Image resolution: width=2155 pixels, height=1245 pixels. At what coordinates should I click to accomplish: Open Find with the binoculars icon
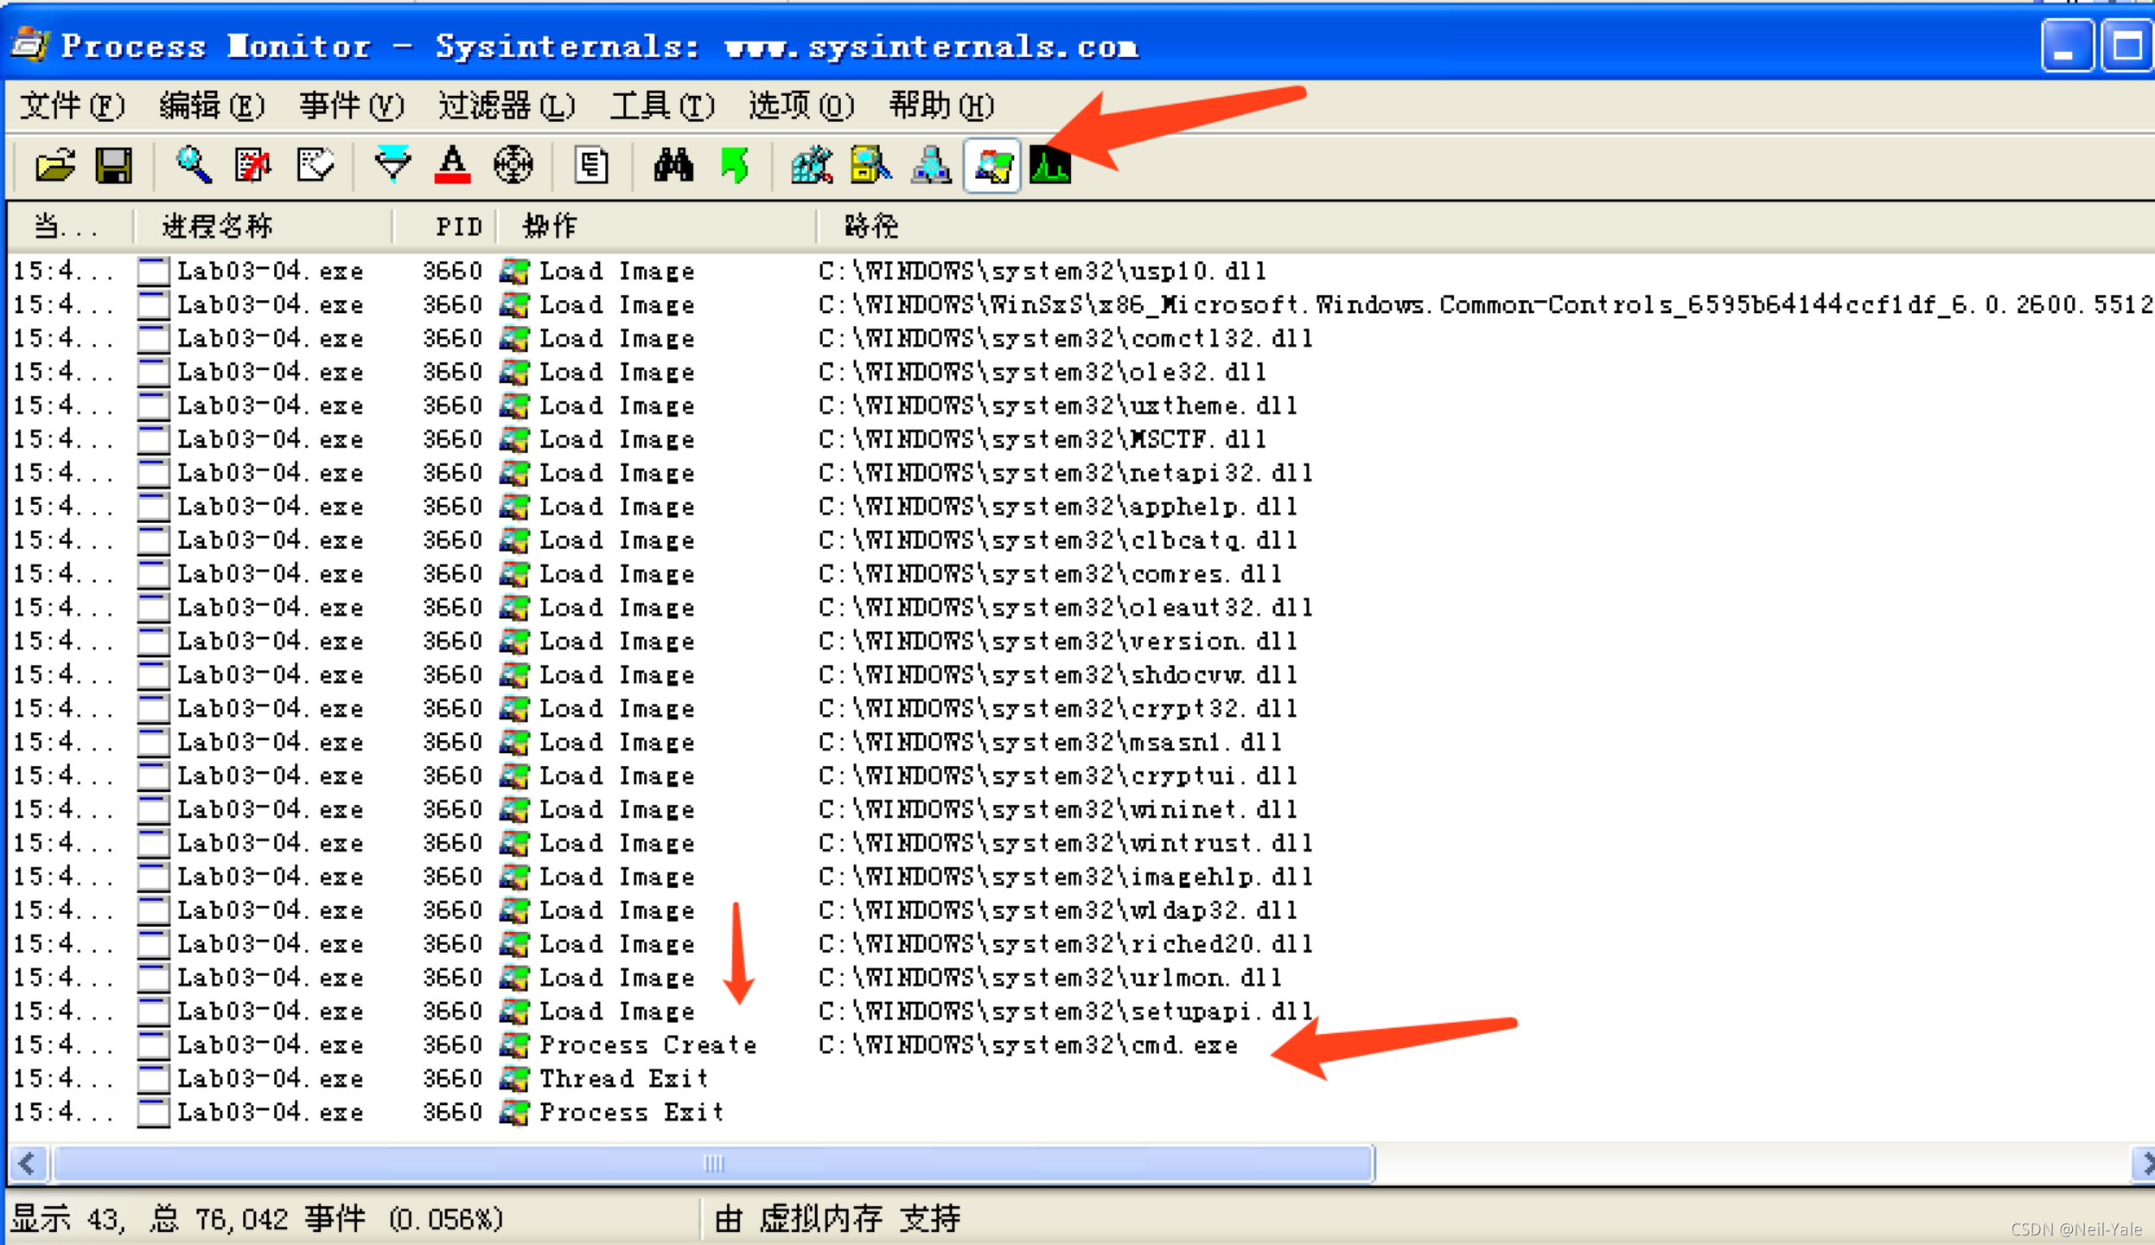click(x=673, y=164)
